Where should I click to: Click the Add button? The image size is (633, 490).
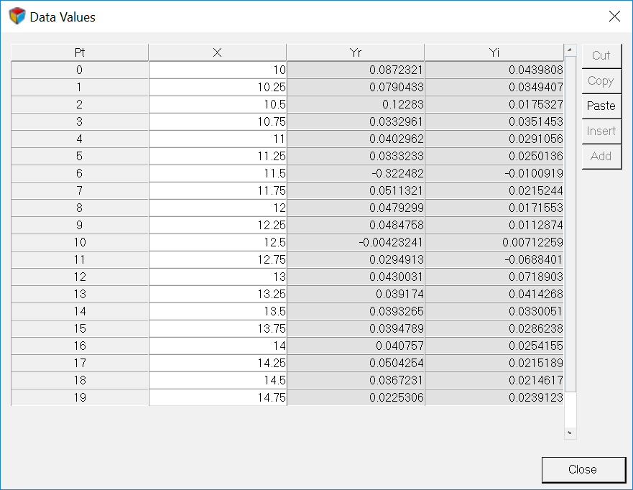point(601,156)
